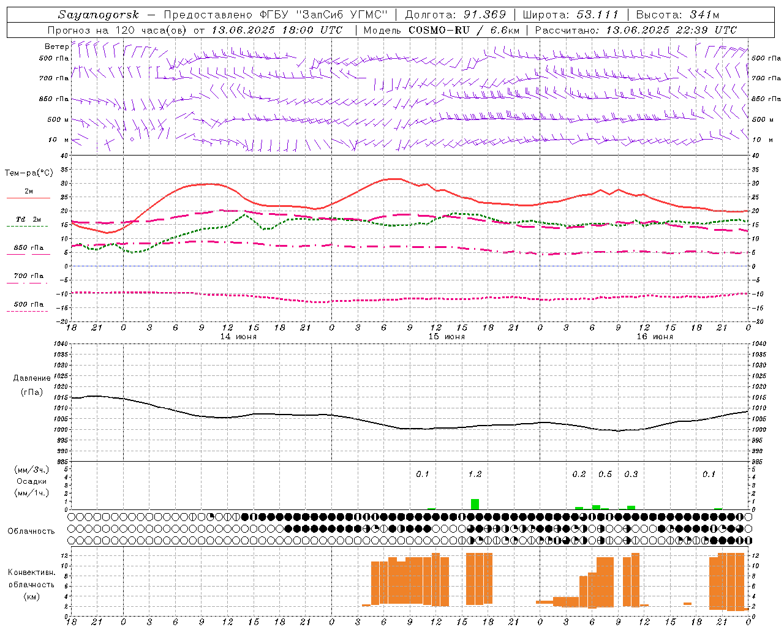
Task: Click the Тем-ра(°C) temperature axis label
Action: click(x=29, y=173)
